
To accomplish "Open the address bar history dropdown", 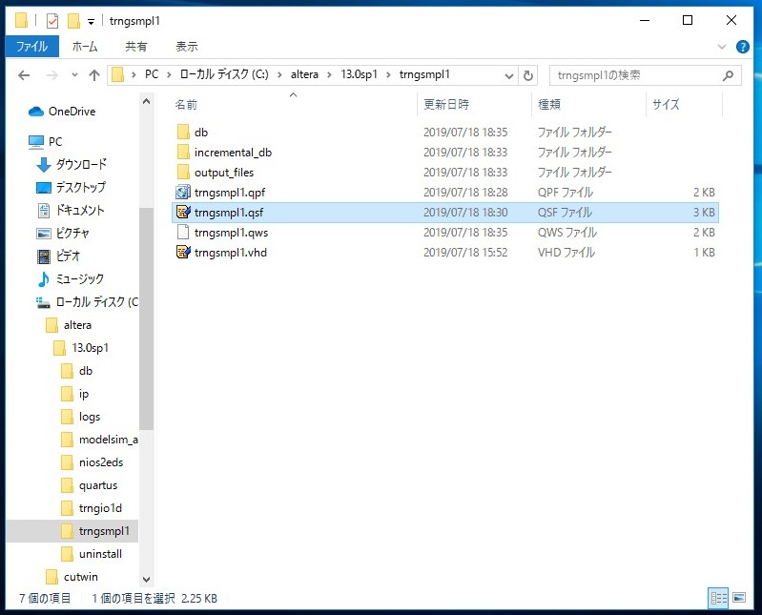I will [x=509, y=75].
